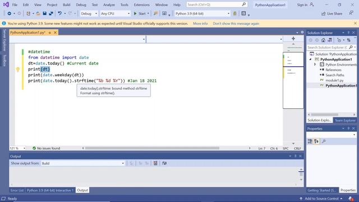Click Add to Source Control in status bar

tap(321, 199)
